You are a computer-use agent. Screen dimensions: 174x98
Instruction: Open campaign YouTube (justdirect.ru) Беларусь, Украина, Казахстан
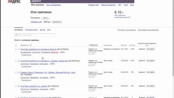44,61
